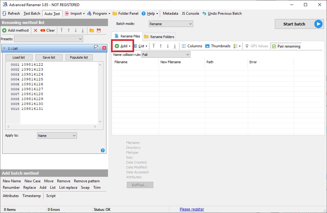Open the JS Console
This screenshot has height=213, width=327.
[x=190, y=14]
